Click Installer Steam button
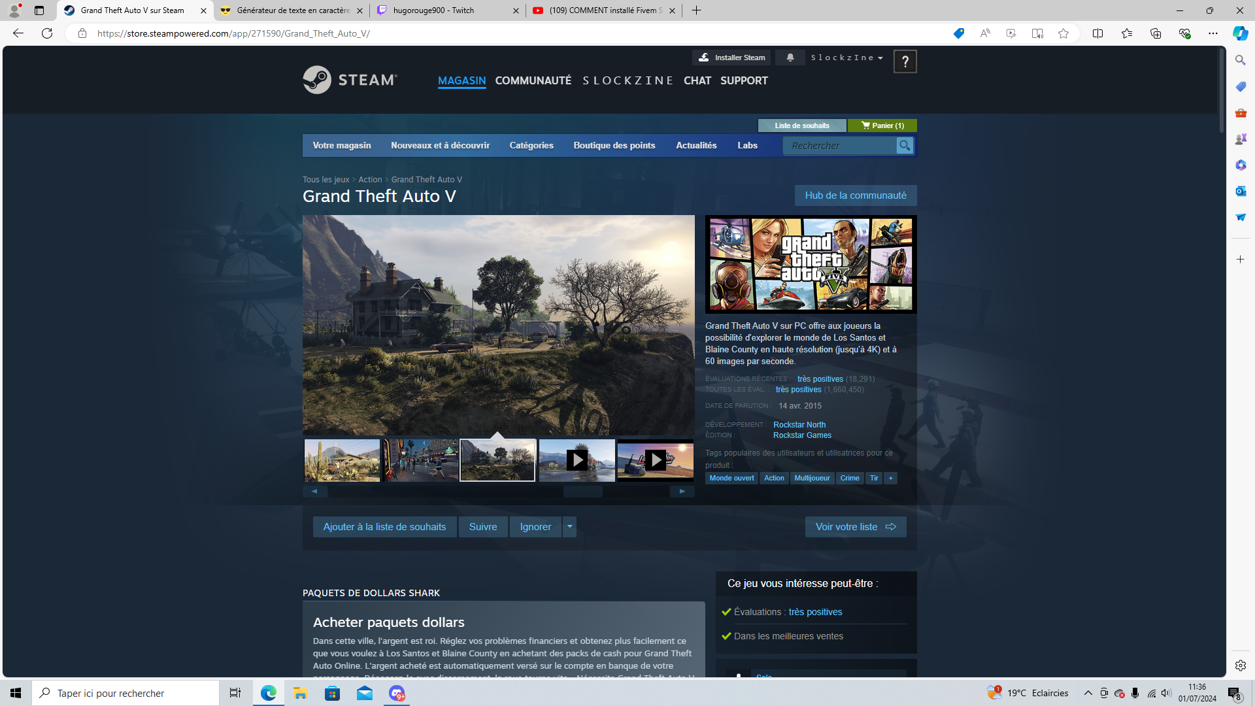Viewport: 1255px width, 706px height. (x=731, y=58)
